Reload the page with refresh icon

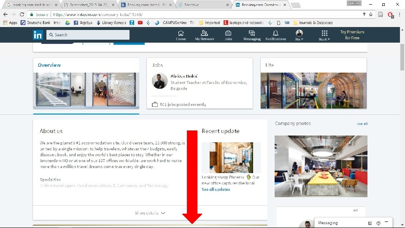point(22,14)
